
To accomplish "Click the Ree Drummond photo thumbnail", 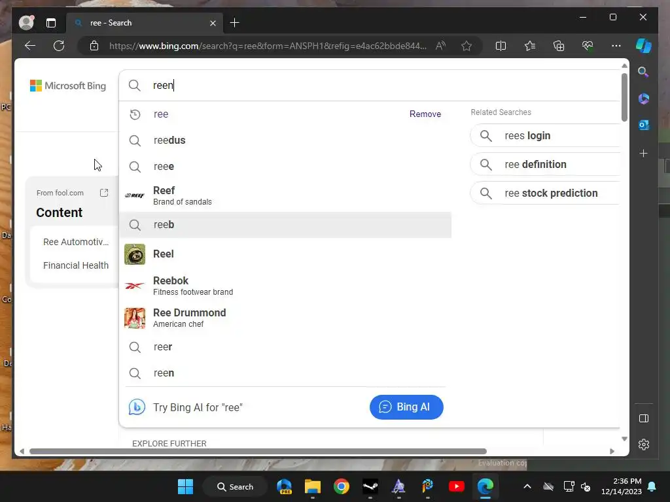I will pos(135,318).
